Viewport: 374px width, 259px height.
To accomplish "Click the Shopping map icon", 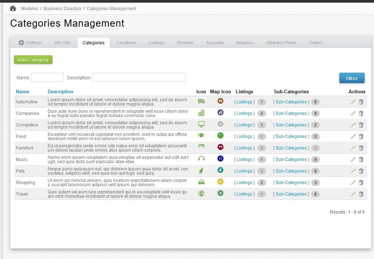I will coord(220,182).
